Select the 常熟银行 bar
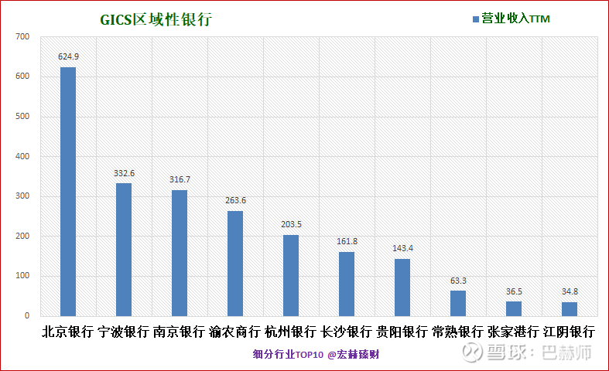This screenshot has width=609, height=371. point(458,304)
